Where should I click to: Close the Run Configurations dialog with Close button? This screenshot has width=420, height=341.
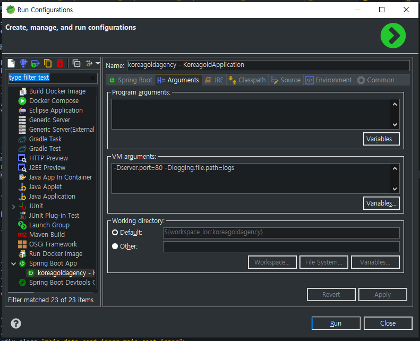pyautogui.click(x=388, y=323)
